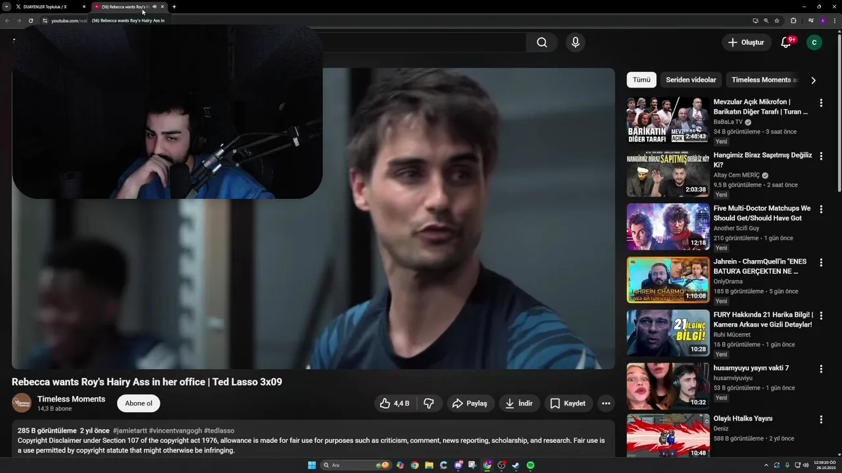842x473 pixels.
Task: Select the Tümü filter chip
Action: 641,79
